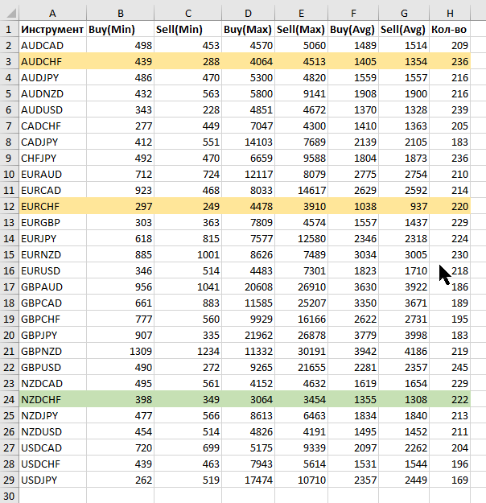Click the Sell(Avg) header cell
This screenshot has width=486, height=503.
point(404,29)
